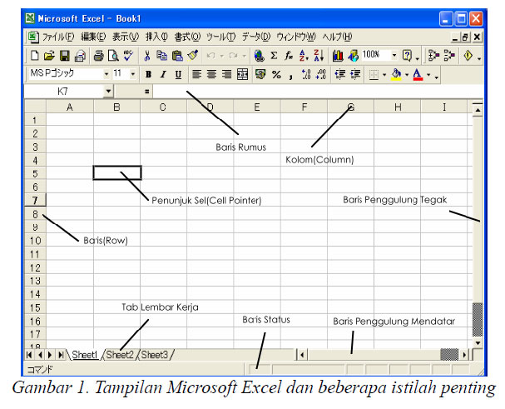Toggle Italic formatting
Screen dimensions: 505x409
163,74
